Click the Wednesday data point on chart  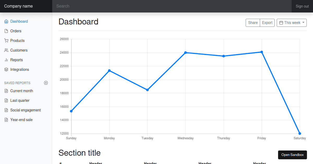click(x=185, y=53)
